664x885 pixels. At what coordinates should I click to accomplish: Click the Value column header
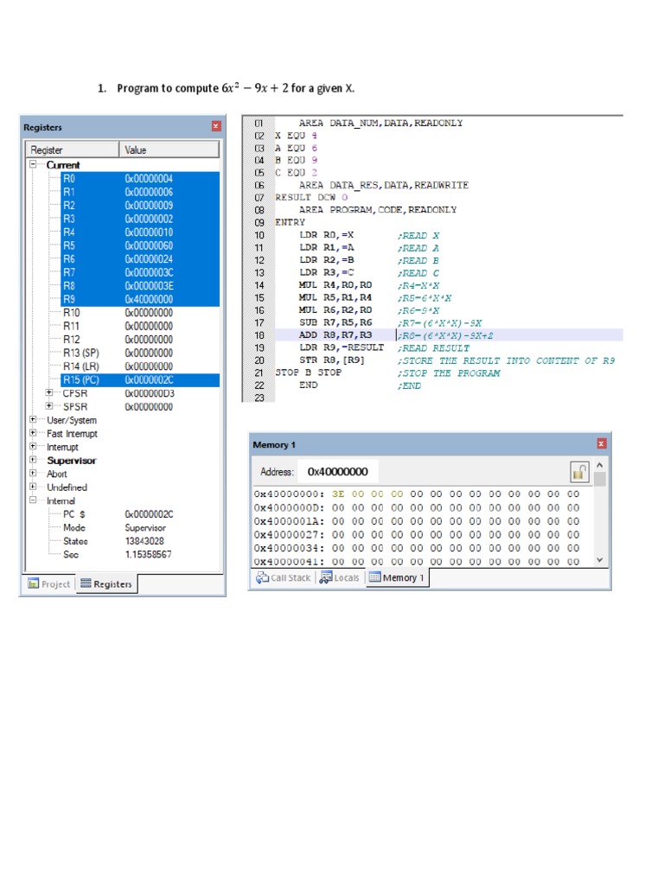[169, 150]
